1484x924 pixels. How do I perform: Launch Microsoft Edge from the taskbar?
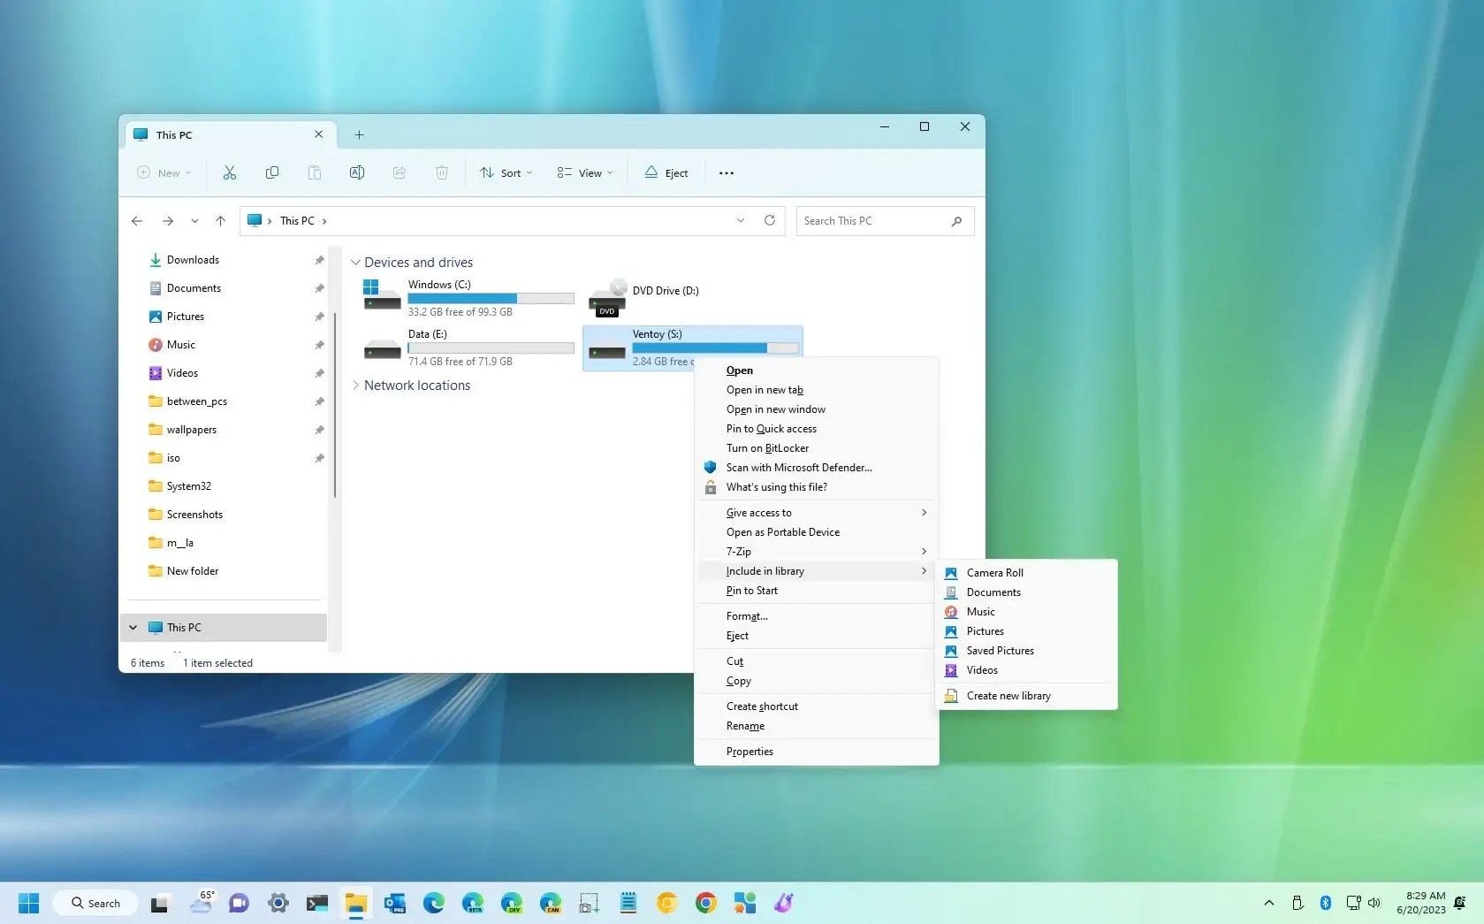433,903
